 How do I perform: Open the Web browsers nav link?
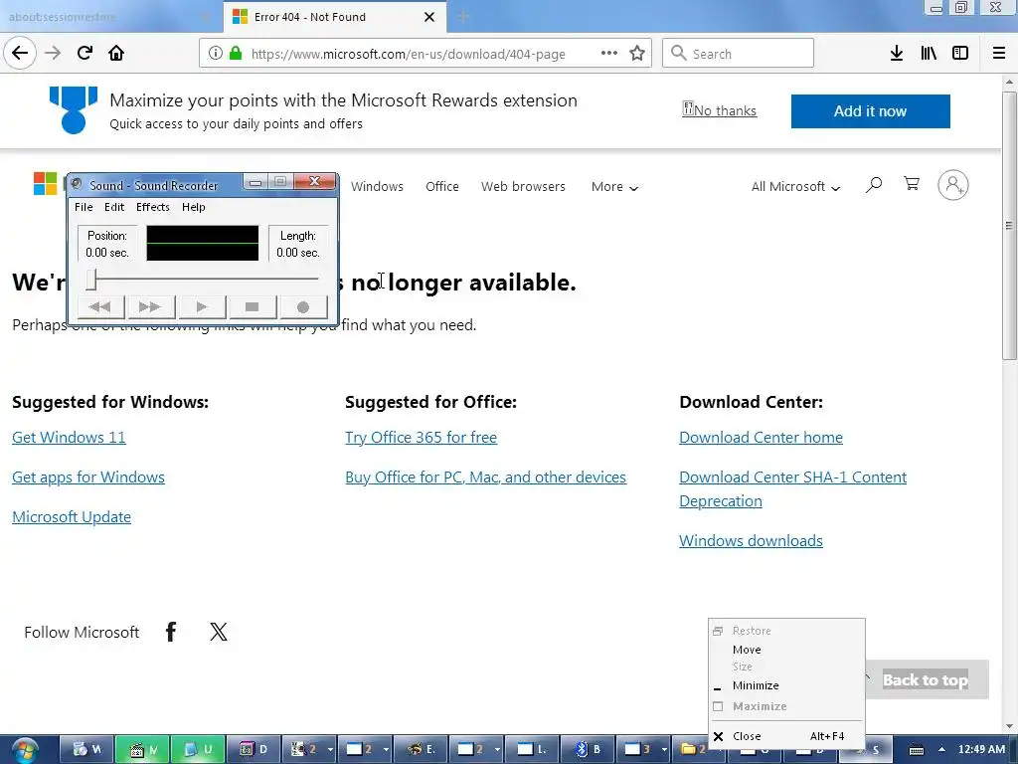[x=523, y=186]
